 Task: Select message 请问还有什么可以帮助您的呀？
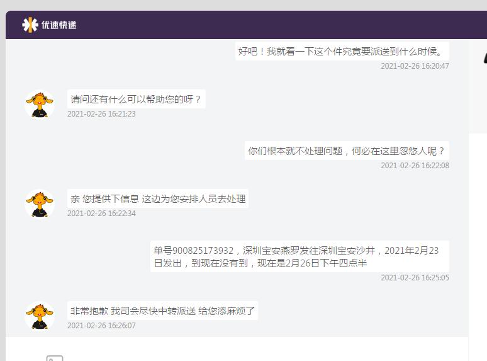pyautogui.click(x=136, y=99)
